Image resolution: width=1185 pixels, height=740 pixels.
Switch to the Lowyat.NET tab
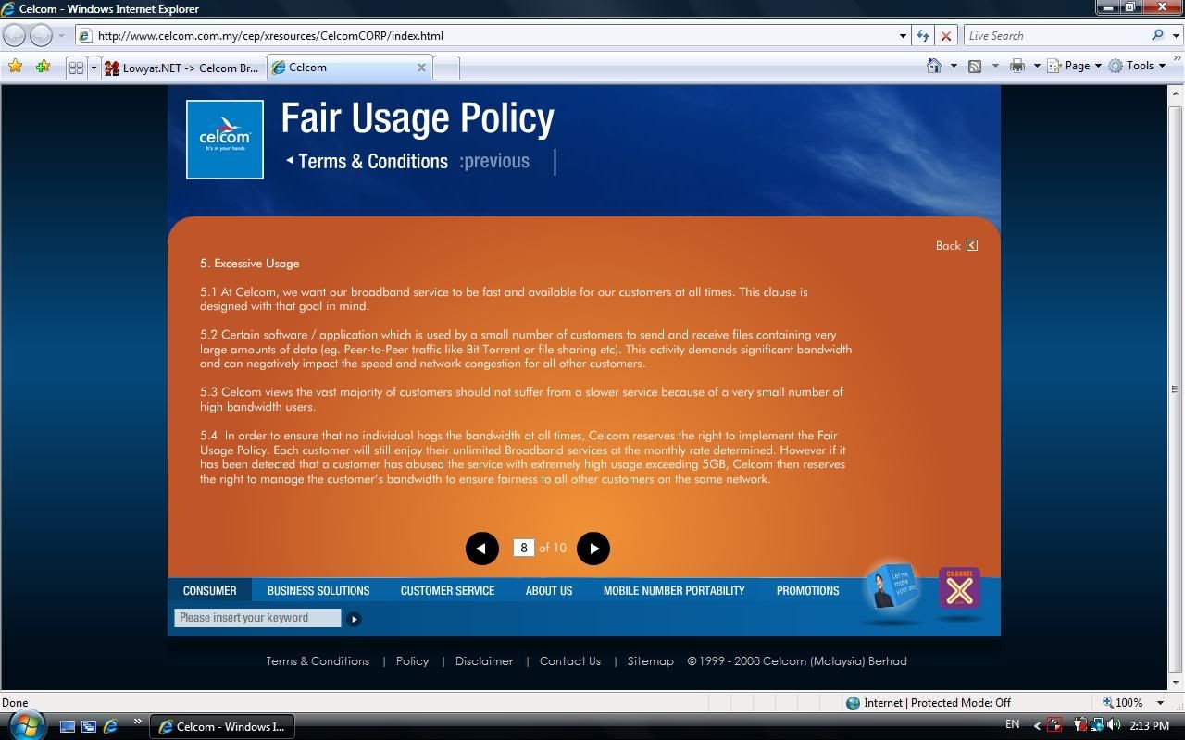point(183,68)
